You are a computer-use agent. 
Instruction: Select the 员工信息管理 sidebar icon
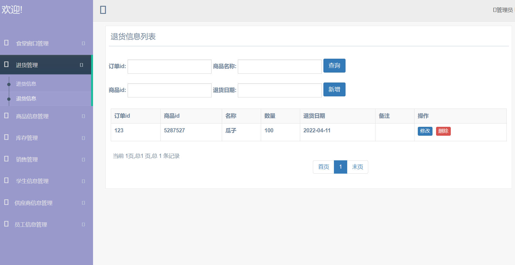pyautogui.click(x=6, y=224)
